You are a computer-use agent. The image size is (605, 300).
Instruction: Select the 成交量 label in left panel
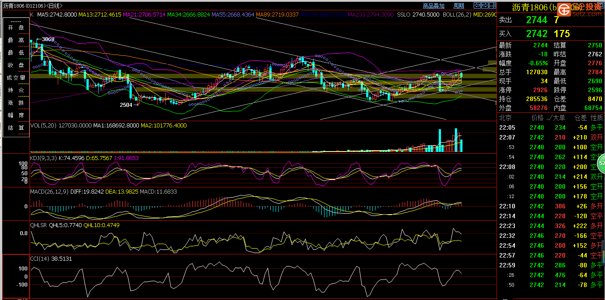tap(16, 78)
